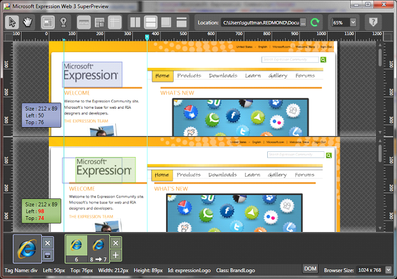Click Id: expressionLogo in status bar
Viewport: 397px width, 279px height.
[189, 270]
